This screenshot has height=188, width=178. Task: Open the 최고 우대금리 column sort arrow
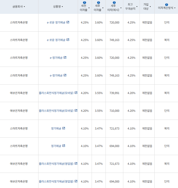[137, 7]
